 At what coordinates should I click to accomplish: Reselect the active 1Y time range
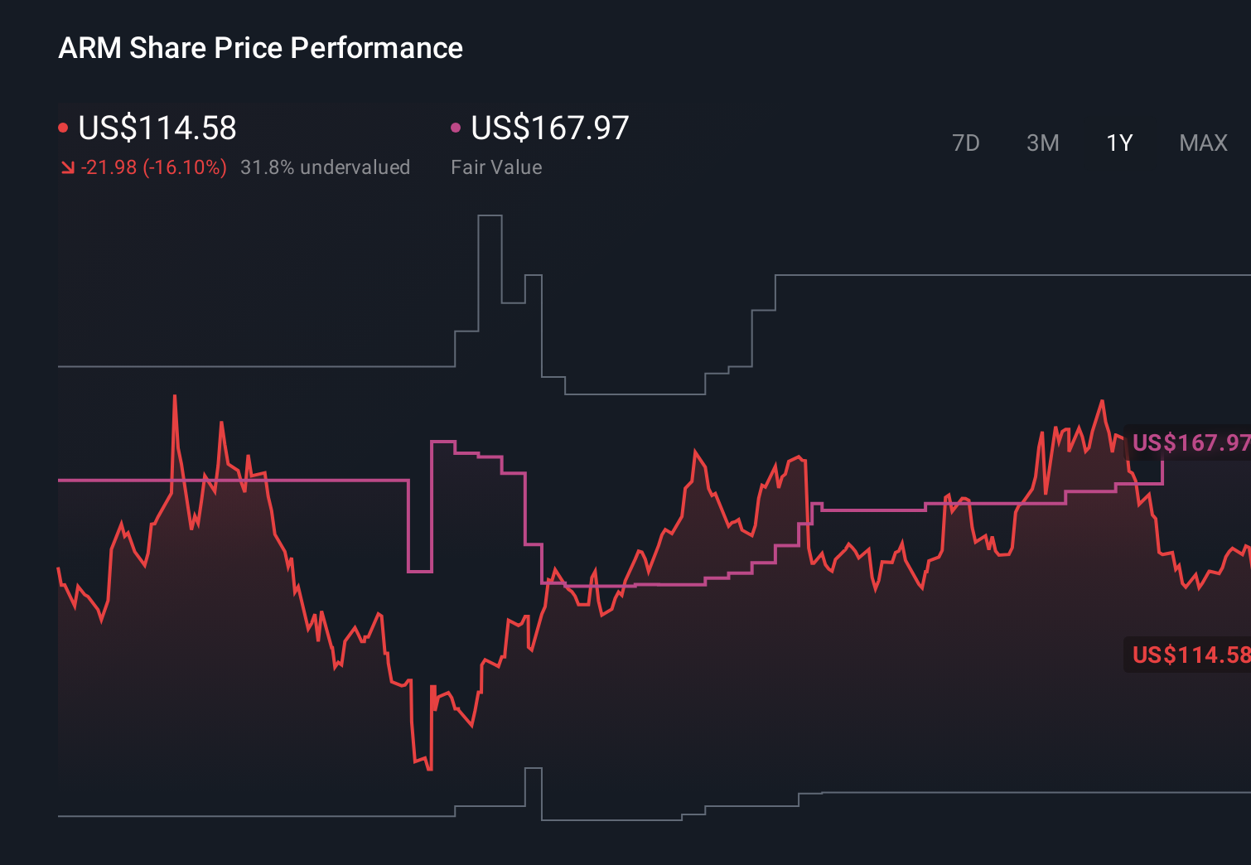[x=1118, y=143]
